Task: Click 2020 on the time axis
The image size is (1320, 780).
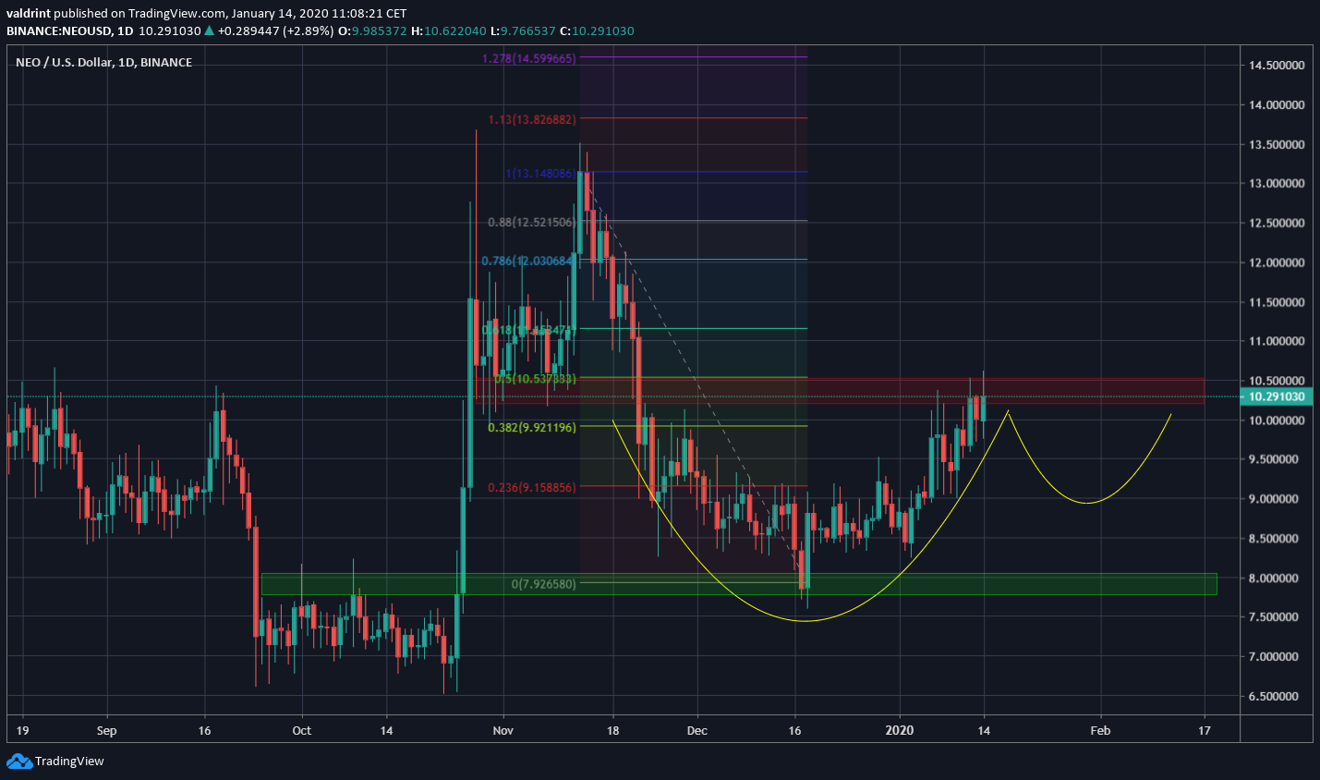Action: 899,730
